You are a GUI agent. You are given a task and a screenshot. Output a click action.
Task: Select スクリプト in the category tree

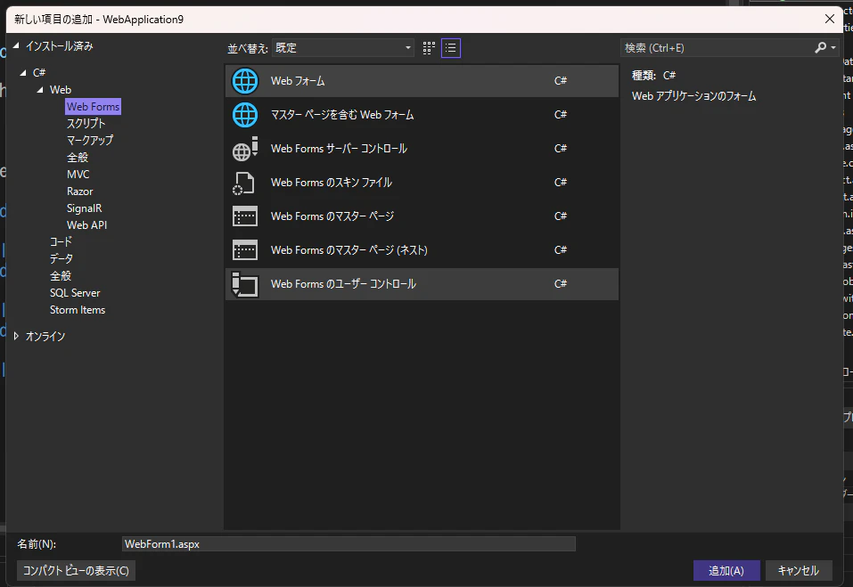tap(86, 124)
